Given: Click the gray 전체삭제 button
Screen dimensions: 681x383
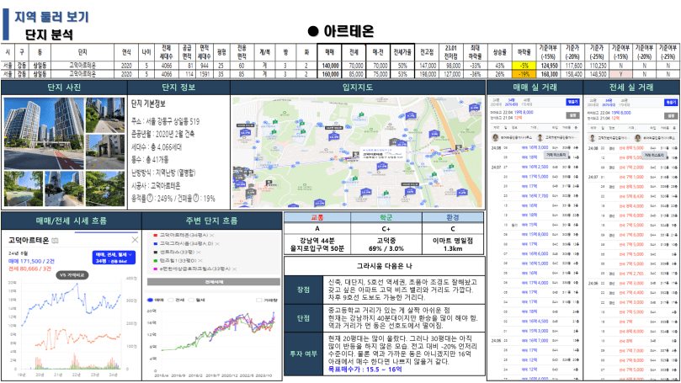Looking at the screenshot, I should click(214, 282).
